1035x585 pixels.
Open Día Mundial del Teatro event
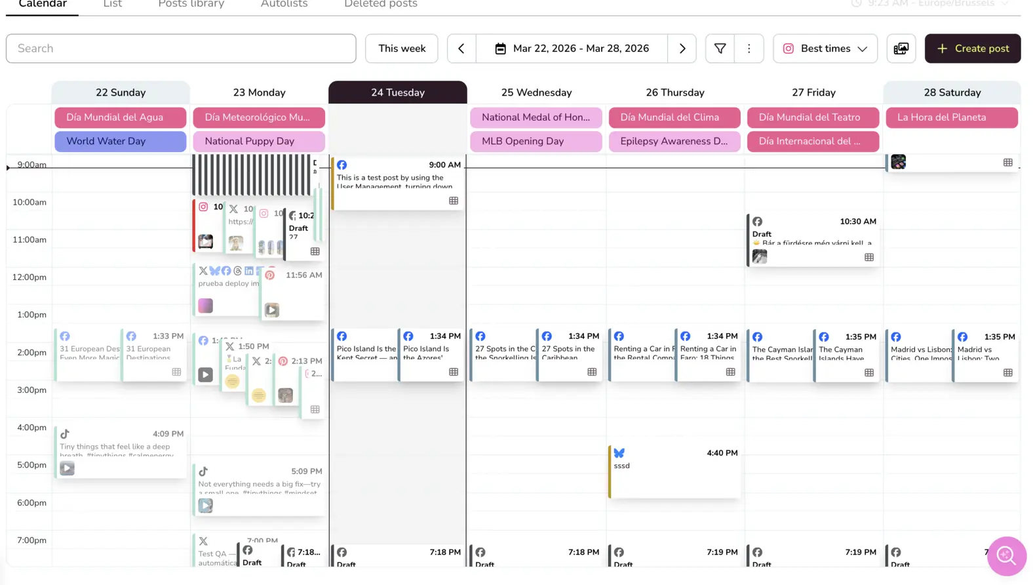pos(813,117)
